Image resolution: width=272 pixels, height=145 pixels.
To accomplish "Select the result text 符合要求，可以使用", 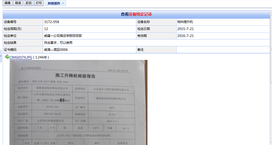I will pyautogui.click(x=58, y=43).
